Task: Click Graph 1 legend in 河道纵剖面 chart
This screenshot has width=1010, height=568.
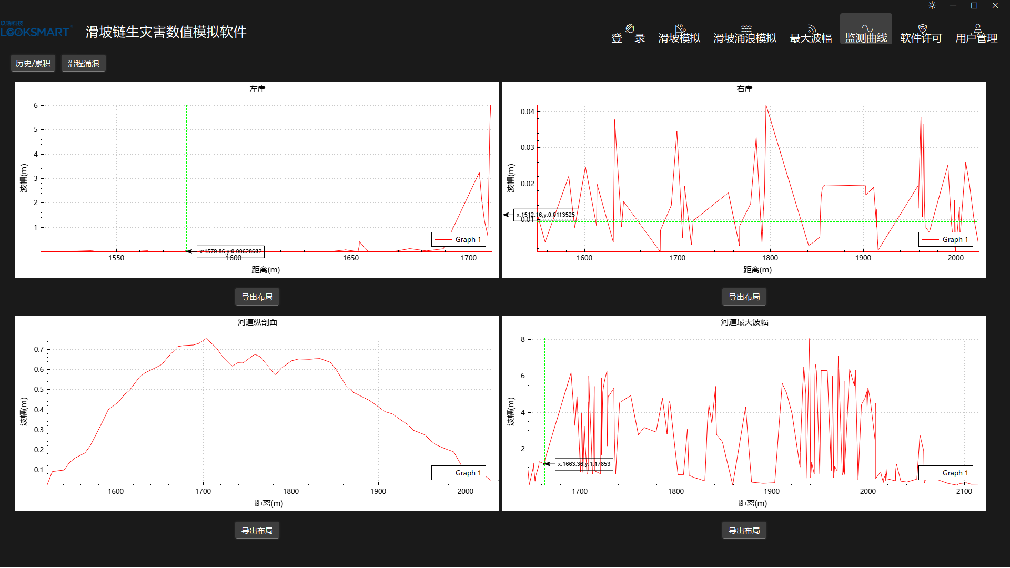Action: tap(459, 473)
